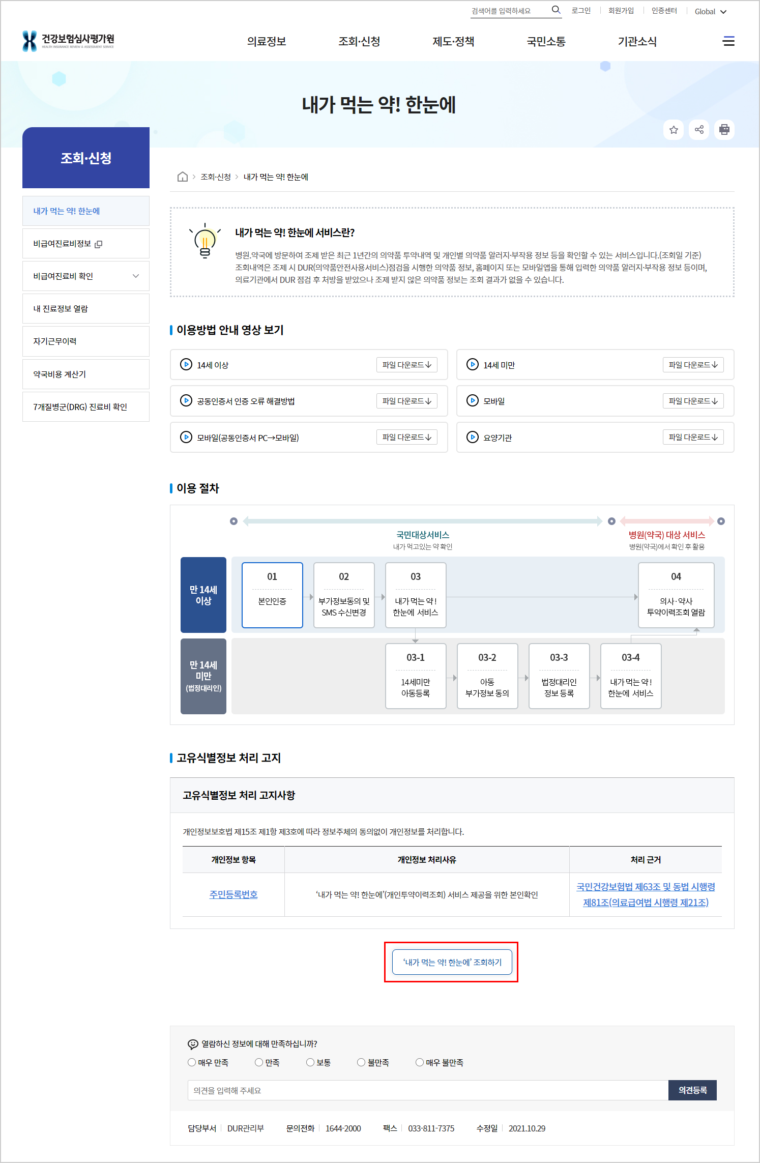Click step 03-1 14세미만 아동등록 box
The height and width of the screenshot is (1163, 760).
pyautogui.click(x=416, y=676)
